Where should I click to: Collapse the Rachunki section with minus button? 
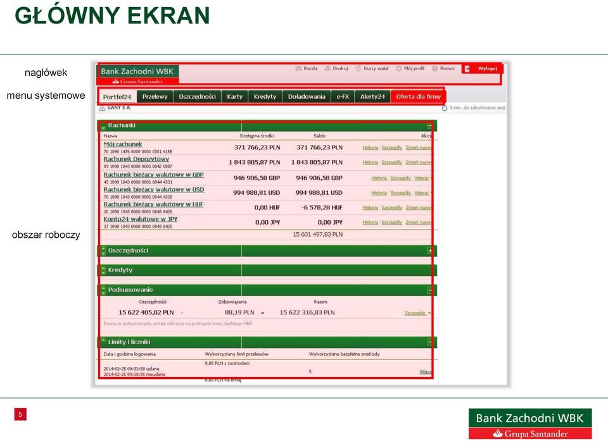coord(429,125)
